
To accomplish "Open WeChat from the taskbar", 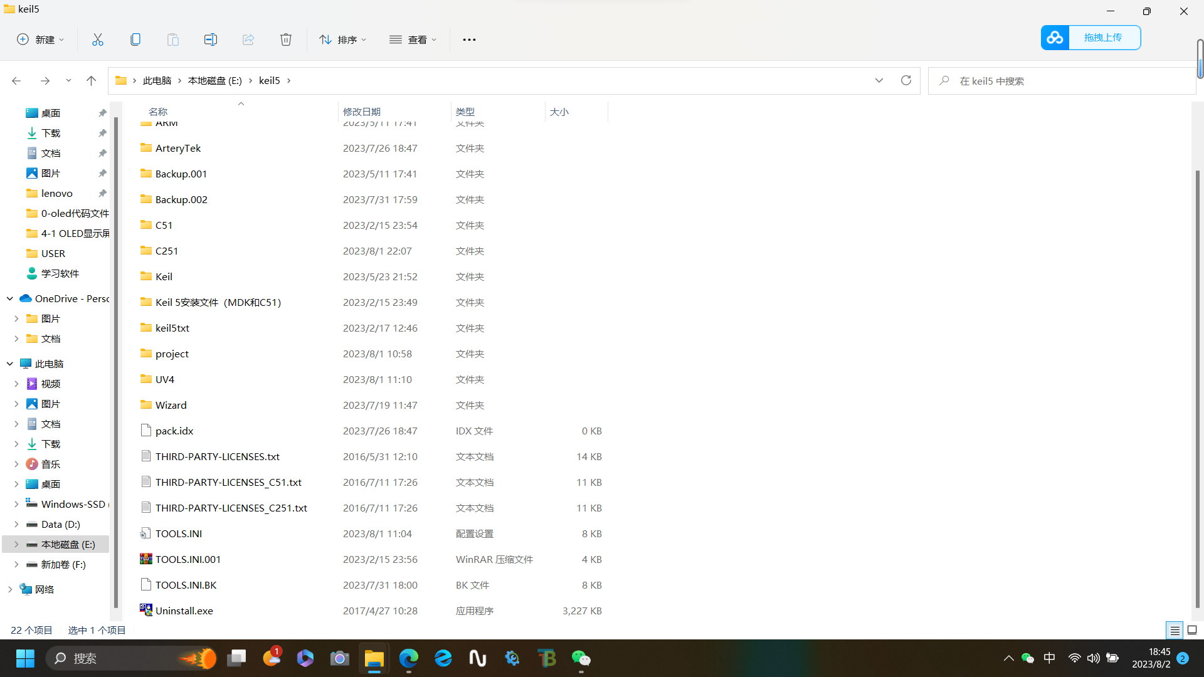I will coord(581,658).
